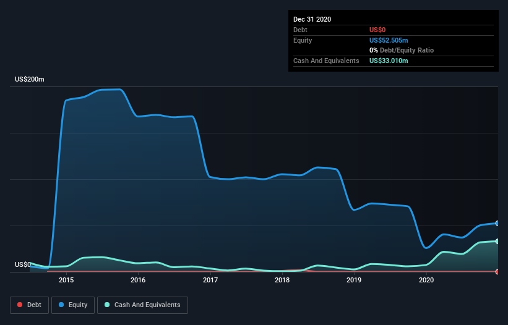Click the 2018 x-axis label
The width and height of the screenshot is (508, 325).
point(282,280)
